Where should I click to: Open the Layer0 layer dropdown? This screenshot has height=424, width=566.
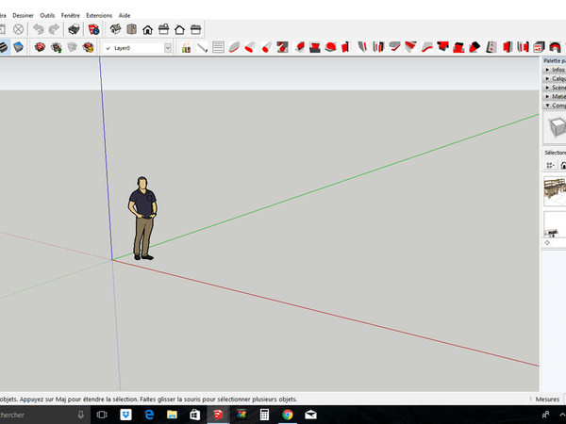[168, 47]
